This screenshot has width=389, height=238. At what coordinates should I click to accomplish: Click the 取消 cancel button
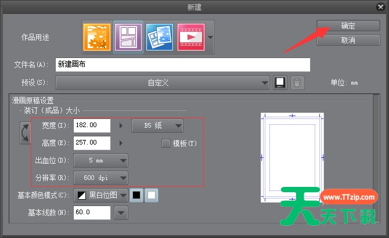[348, 40]
